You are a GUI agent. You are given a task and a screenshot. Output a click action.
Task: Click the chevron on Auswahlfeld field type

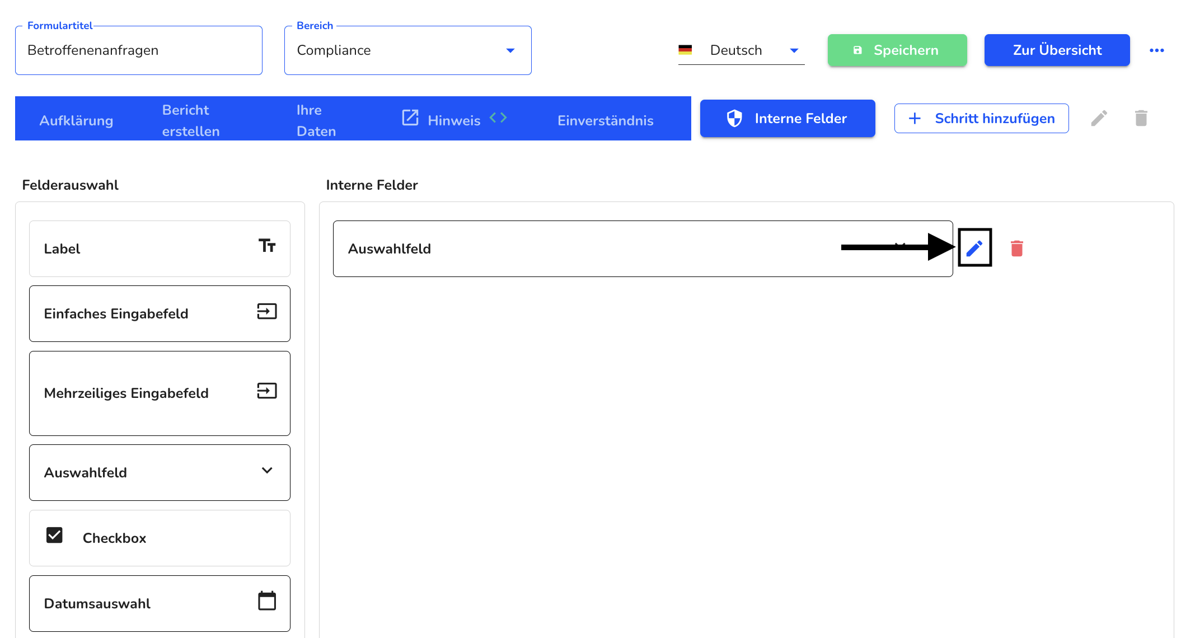point(267,470)
